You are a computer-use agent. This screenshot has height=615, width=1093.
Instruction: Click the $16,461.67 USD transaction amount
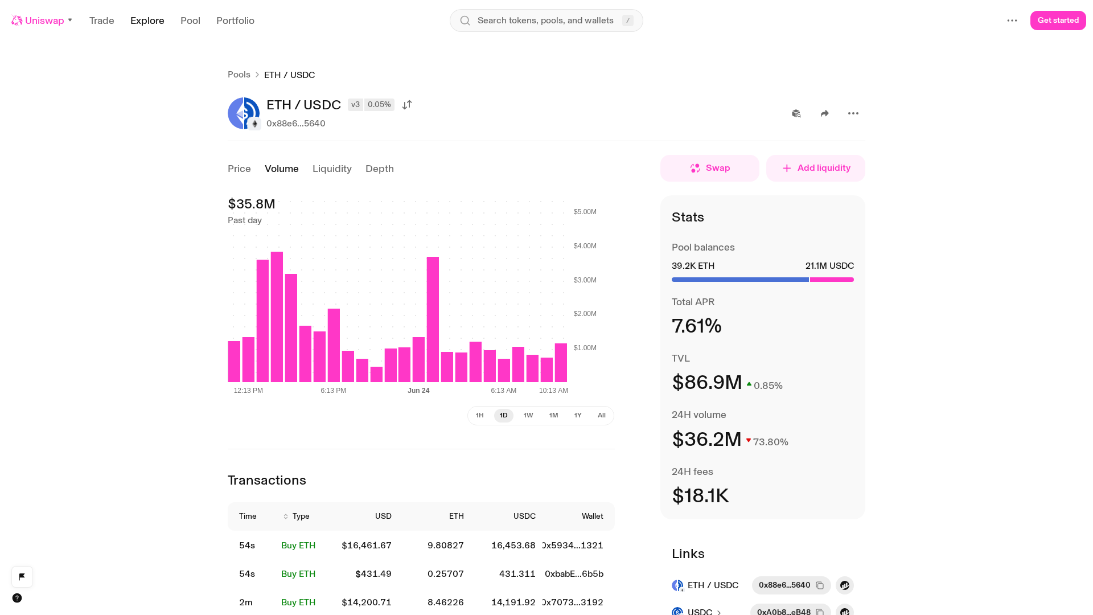(x=367, y=546)
